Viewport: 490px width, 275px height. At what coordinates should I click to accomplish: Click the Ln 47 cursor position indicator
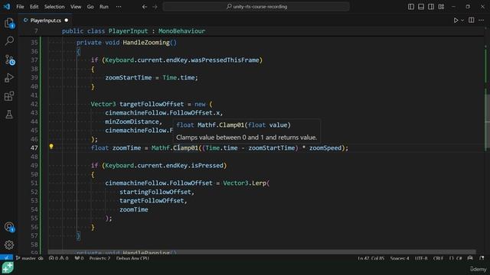point(371,258)
